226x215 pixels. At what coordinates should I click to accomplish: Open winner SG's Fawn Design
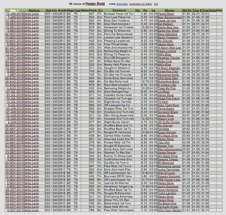click(x=170, y=210)
